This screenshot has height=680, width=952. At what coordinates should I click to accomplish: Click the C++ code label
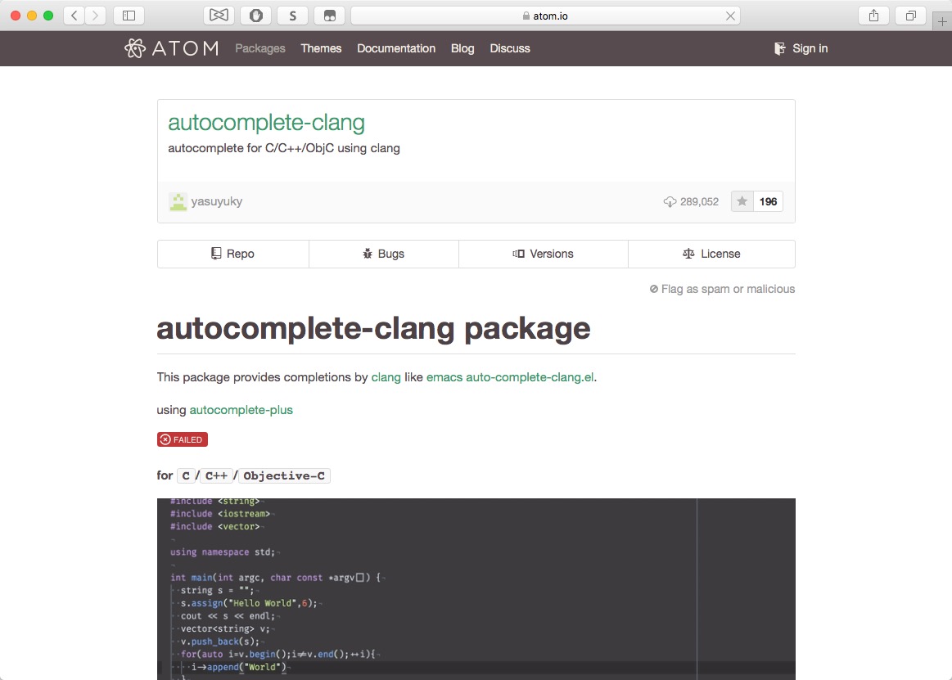[x=216, y=476]
